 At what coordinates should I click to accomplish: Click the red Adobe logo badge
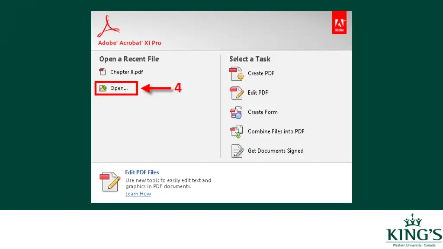(339, 22)
